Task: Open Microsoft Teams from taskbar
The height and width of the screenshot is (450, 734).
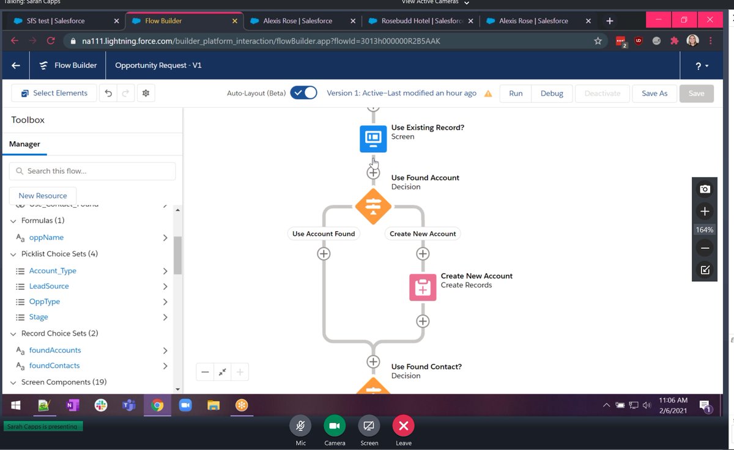Action: [129, 405]
